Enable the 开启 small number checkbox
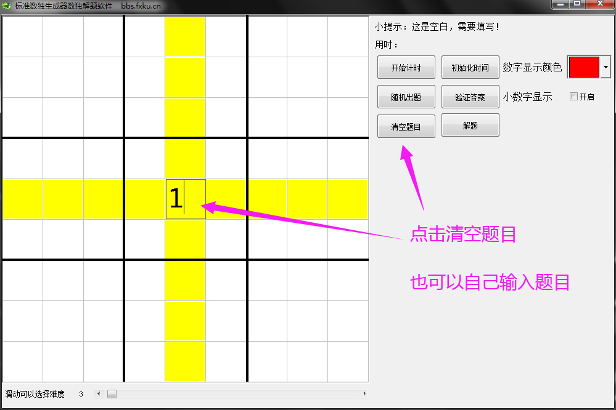 tap(573, 97)
